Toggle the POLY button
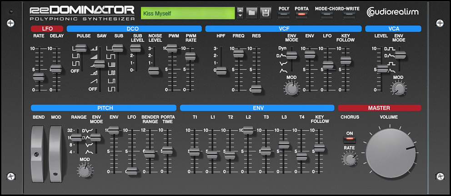This screenshot has width=451, height=196. tap(284, 15)
